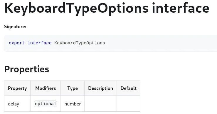Click the empty Default cell for delay
This screenshot has height=114, width=217.
128,104
